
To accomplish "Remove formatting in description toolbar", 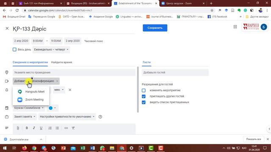I will 73,128.
